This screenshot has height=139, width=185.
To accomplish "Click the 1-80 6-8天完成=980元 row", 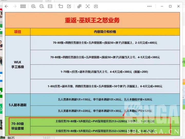I will (x=105, y=86).
